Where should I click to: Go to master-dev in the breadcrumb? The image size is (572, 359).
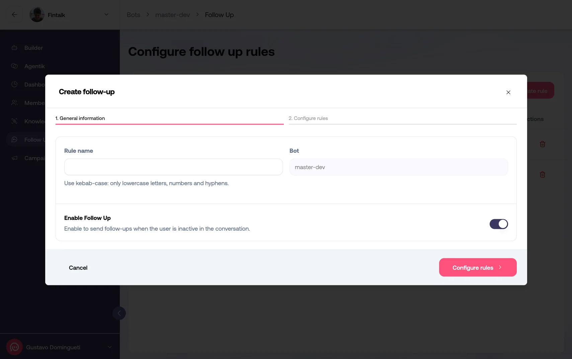point(172,15)
